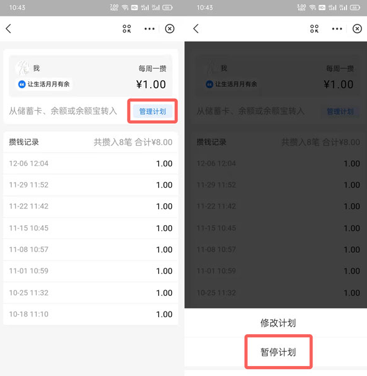The height and width of the screenshot is (376, 367).
Task: Tap Wi-Fi icon in left status bar
Action: (x=125, y=8)
